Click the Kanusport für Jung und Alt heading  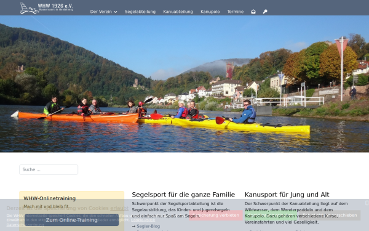287,195
